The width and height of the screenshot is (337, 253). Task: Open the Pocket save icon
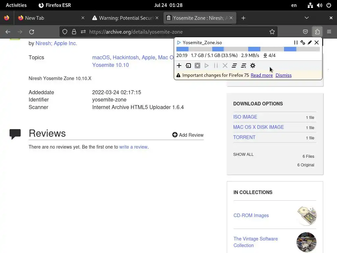[305, 32]
